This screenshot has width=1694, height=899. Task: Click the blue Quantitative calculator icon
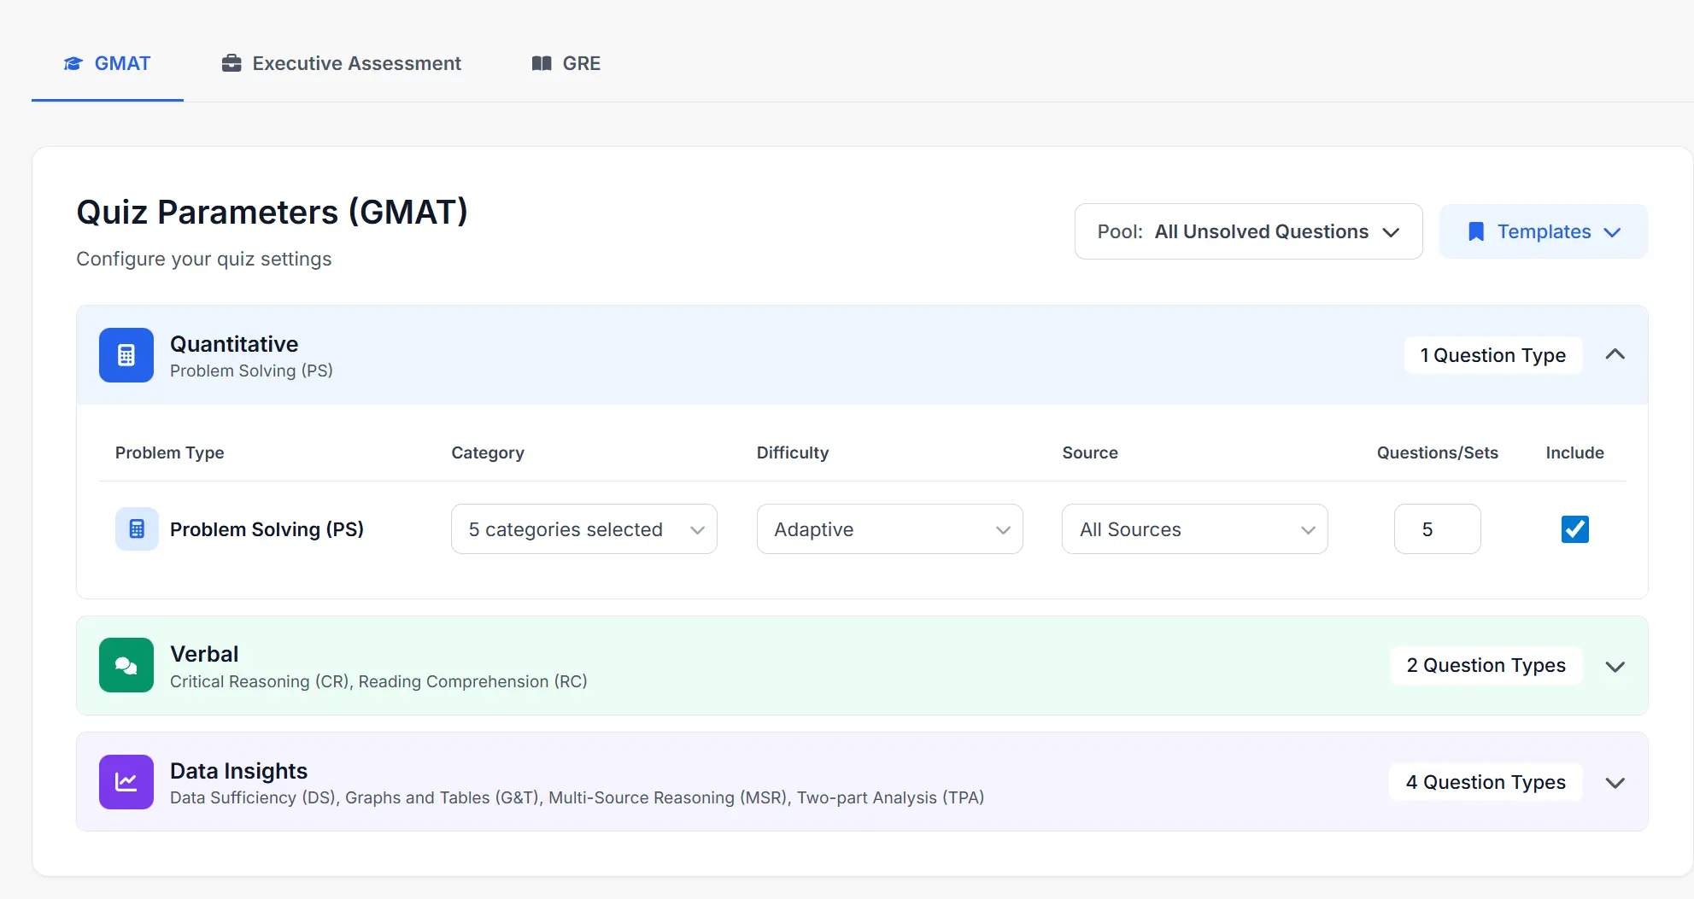pyautogui.click(x=126, y=355)
